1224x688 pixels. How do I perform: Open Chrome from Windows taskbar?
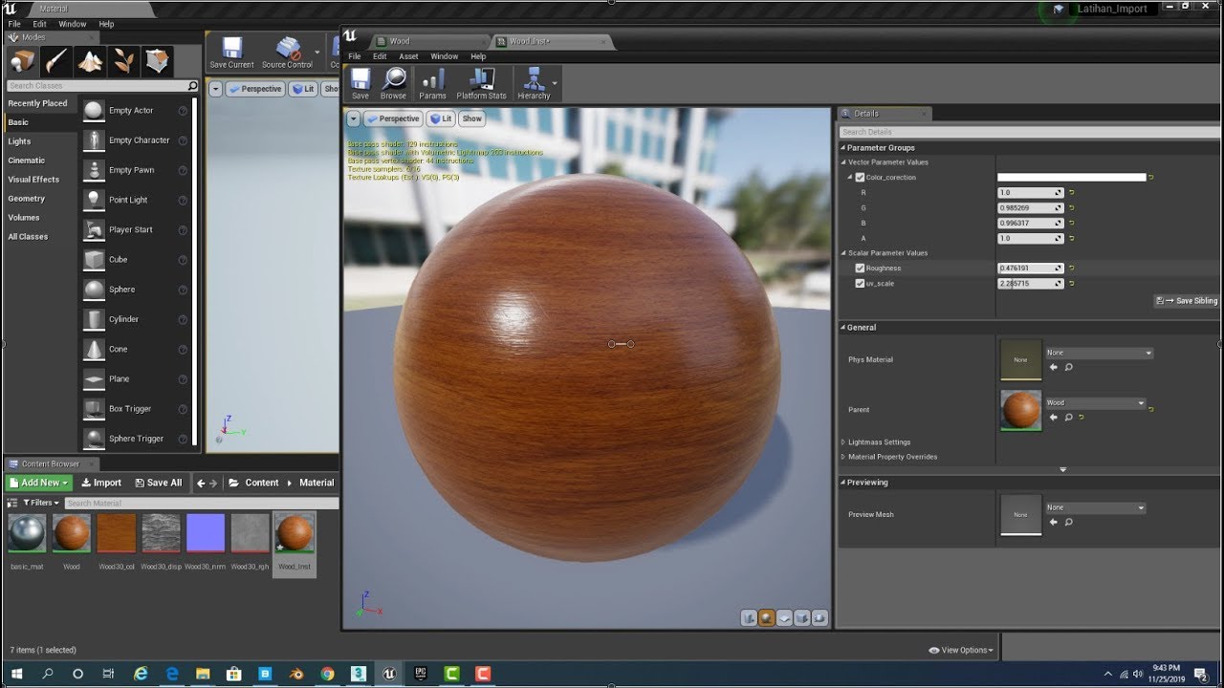tap(327, 674)
